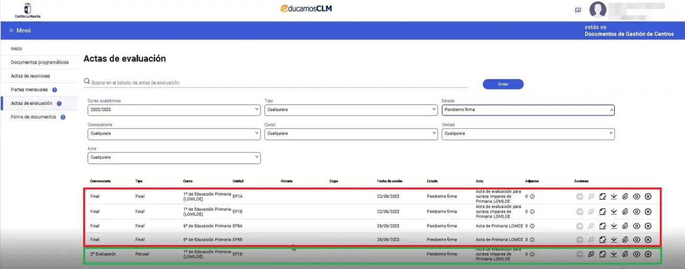View the EP1A acta with the eye icon
The width and height of the screenshot is (685, 269).
pos(636,197)
